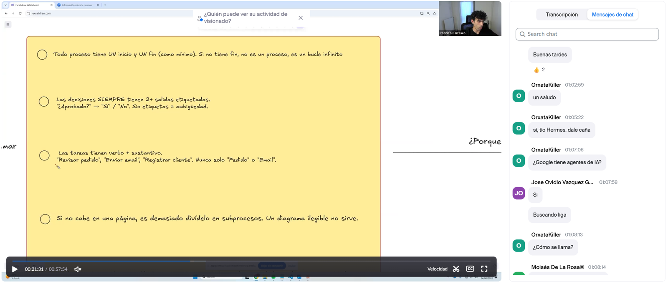Open the Windows Start button in taskbar

coord(195,277)
